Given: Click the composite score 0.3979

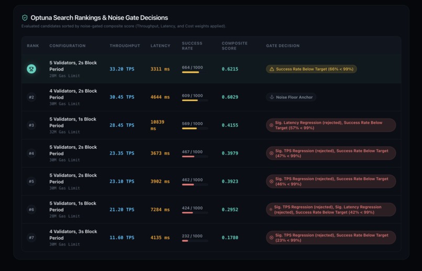Looking at the screenshot, I should pos(230,153).
